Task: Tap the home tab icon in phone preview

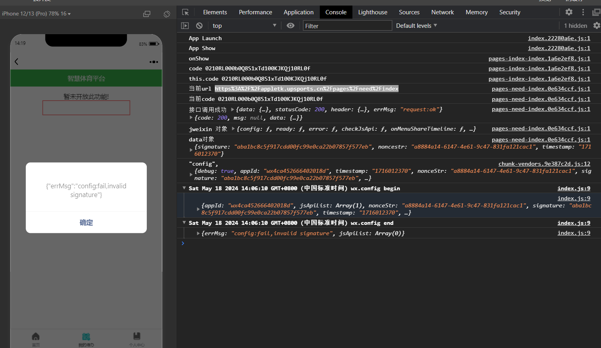Action: [36, 337]
